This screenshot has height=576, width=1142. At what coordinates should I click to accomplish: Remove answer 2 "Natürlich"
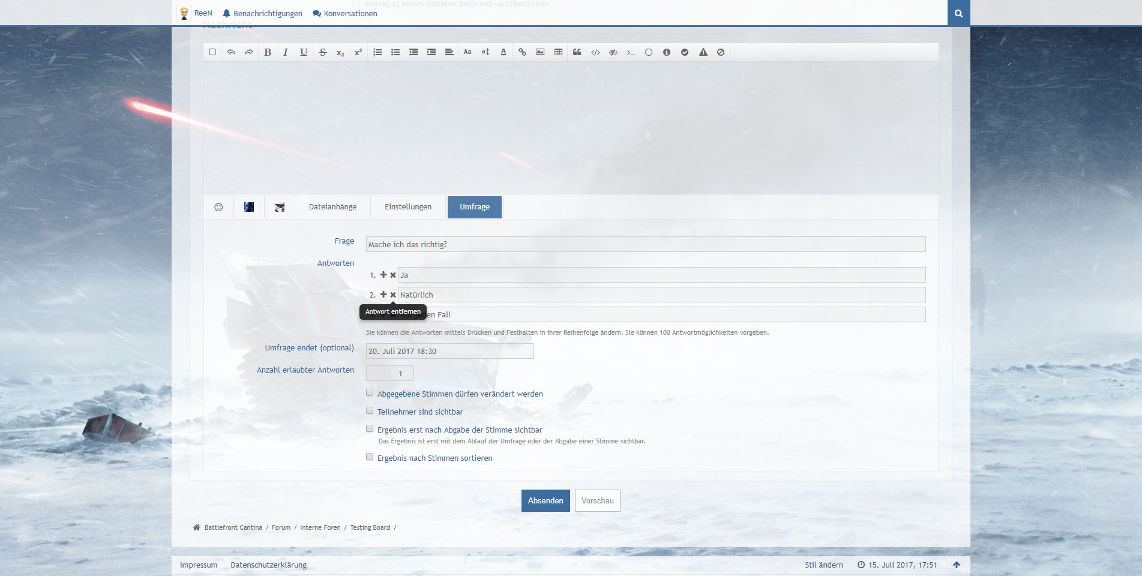pyautogui.click(x=393, y=295)
